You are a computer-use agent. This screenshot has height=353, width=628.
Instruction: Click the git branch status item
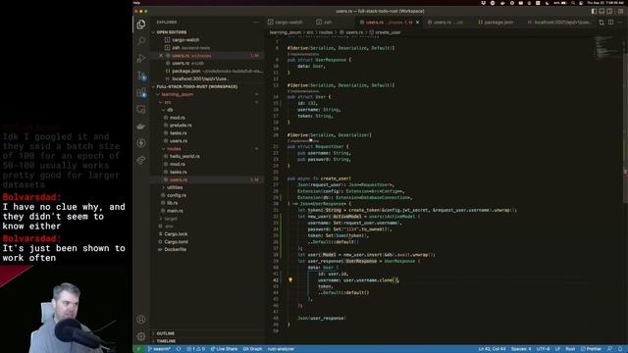tap(159, 349)
